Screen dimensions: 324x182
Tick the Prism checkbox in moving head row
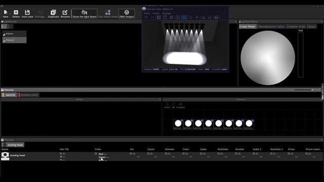289,154
